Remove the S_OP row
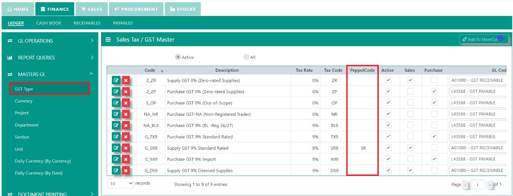Image resolution: width=513 pixels, height=196 pixels. pyautogui.click(x=126, y=103)
